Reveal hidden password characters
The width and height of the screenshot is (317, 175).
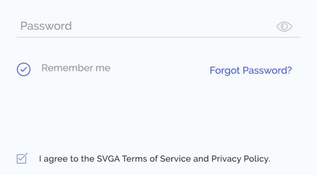point(284,26)
